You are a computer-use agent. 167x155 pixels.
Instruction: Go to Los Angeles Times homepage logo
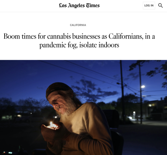coord(79,5)
